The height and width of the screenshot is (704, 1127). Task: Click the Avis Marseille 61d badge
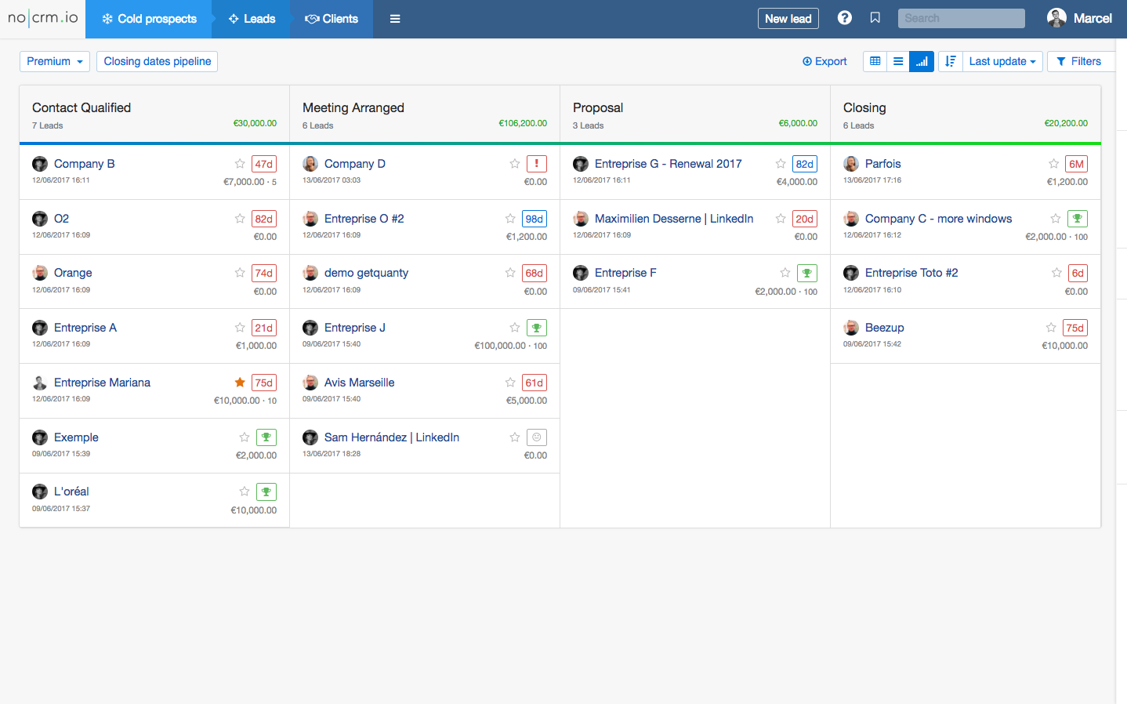tap(535, 383)
